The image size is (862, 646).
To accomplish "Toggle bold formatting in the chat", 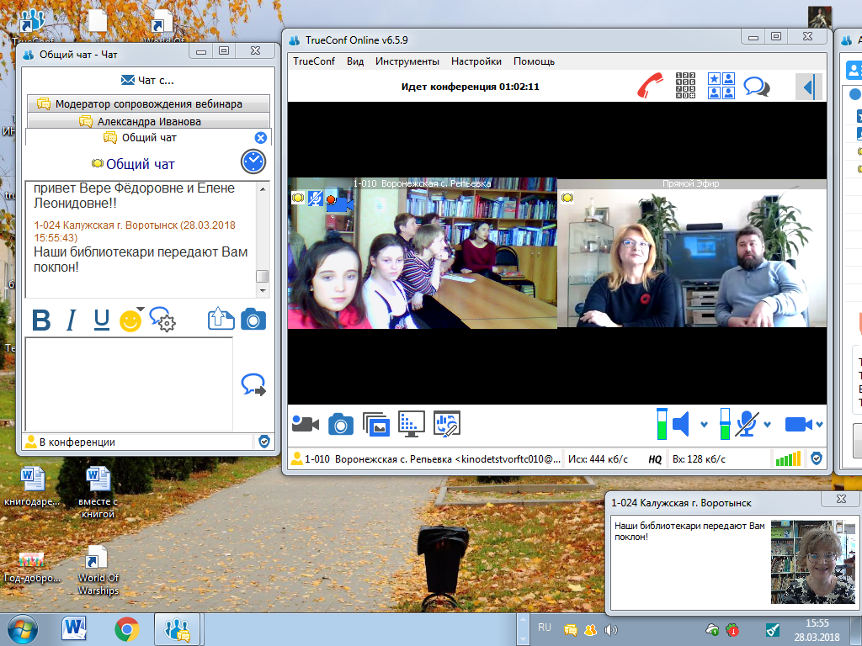I will (41, 320).
